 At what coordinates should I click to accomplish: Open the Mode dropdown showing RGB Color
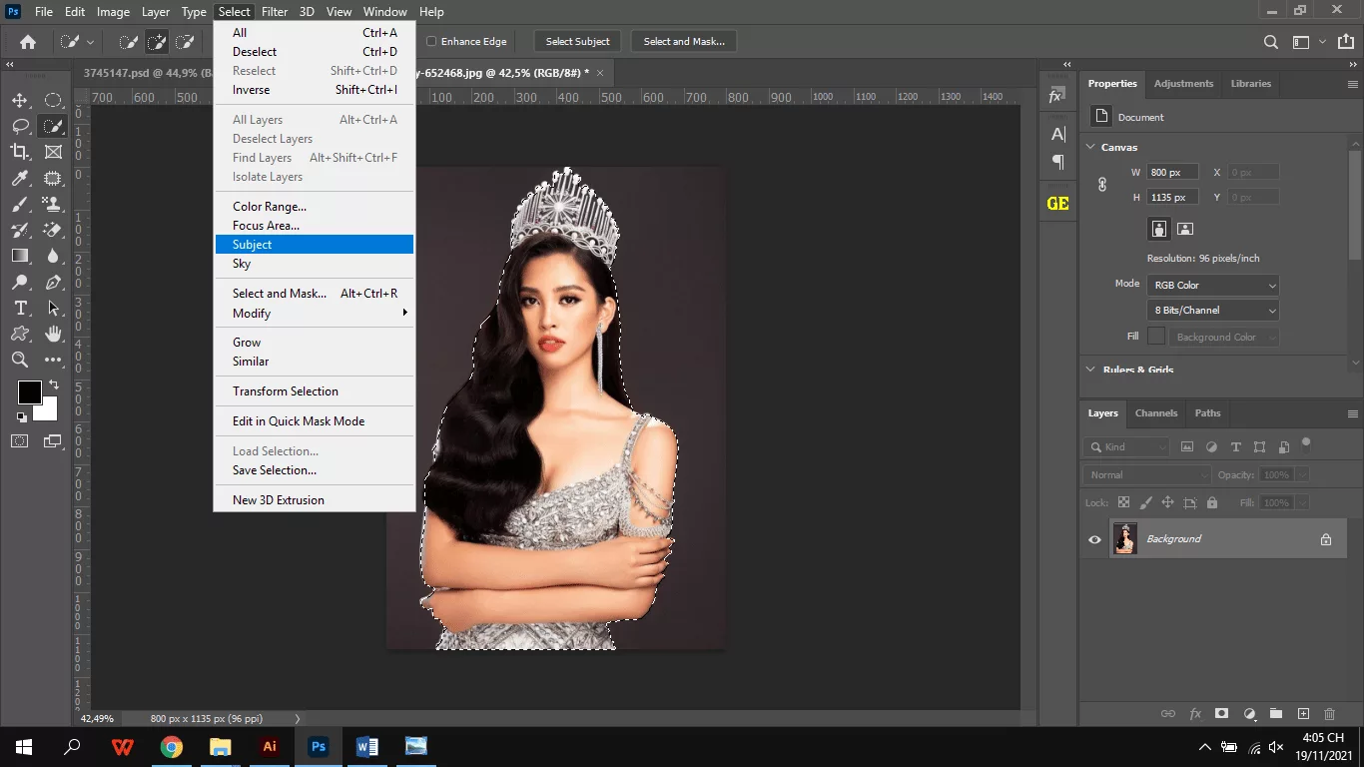click(1212, 285)
